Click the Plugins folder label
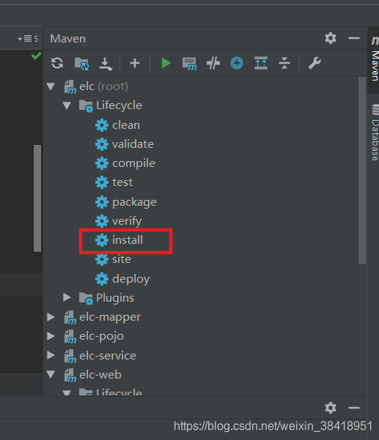Image resolution: width=379 pixels, height=440 pixels. click(x=115, y=298)
